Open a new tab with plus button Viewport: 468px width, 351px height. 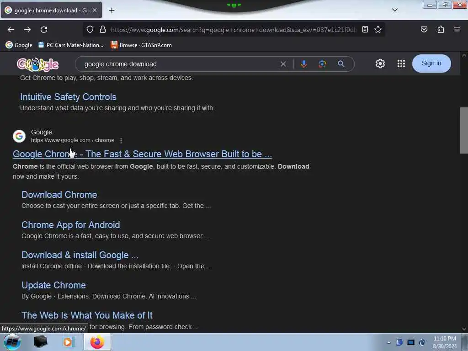pyautogui.click(x=112, y=11)
